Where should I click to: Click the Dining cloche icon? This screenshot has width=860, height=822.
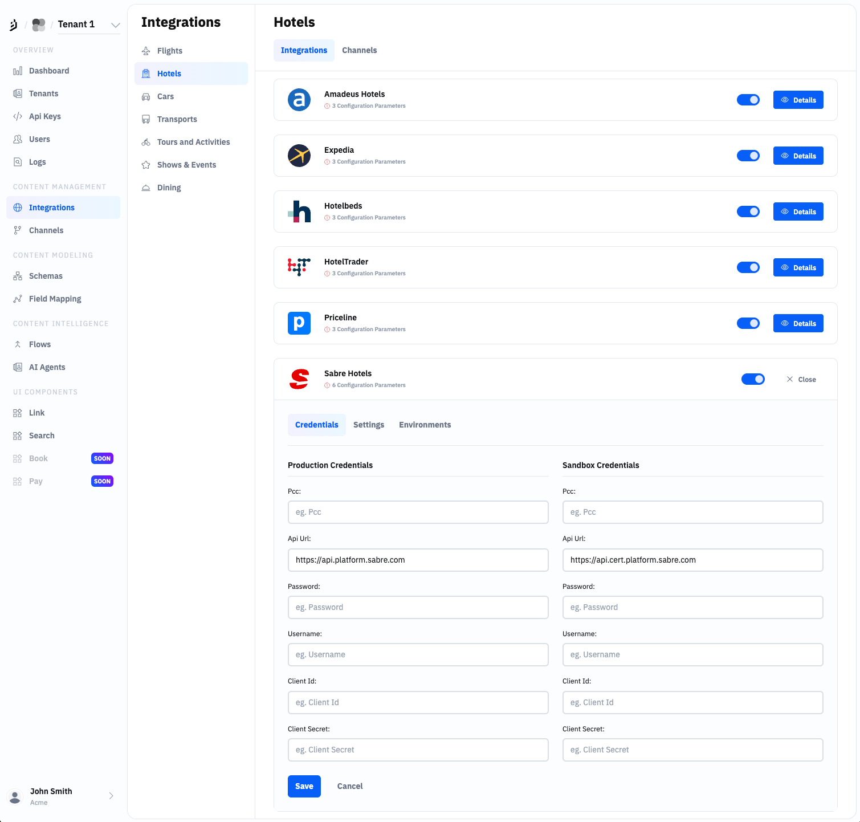pos(146,188)
